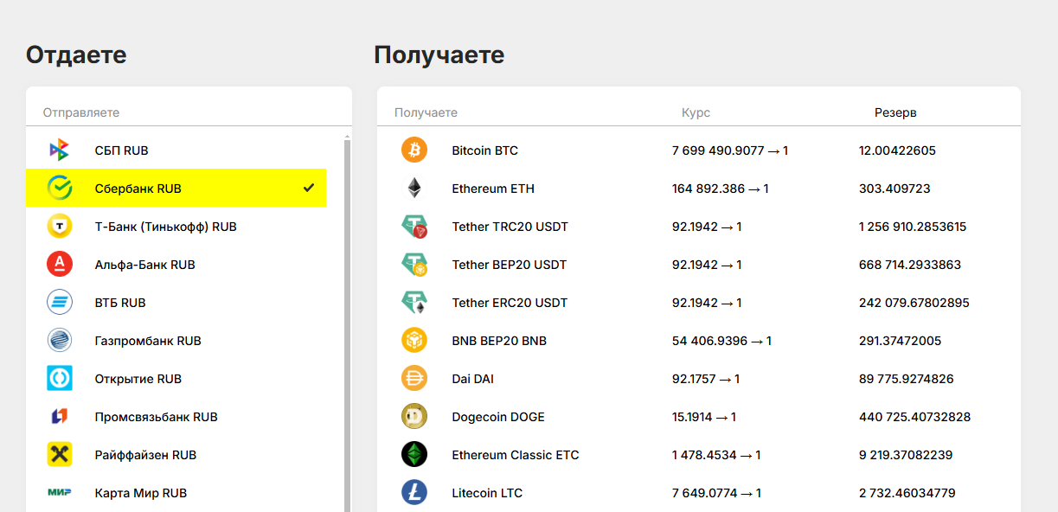
Task: Click the Tether BEP20 icon
Action: (414, 265)
